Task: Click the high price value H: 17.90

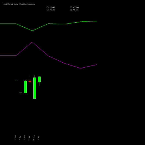Action: pos(74,7)
